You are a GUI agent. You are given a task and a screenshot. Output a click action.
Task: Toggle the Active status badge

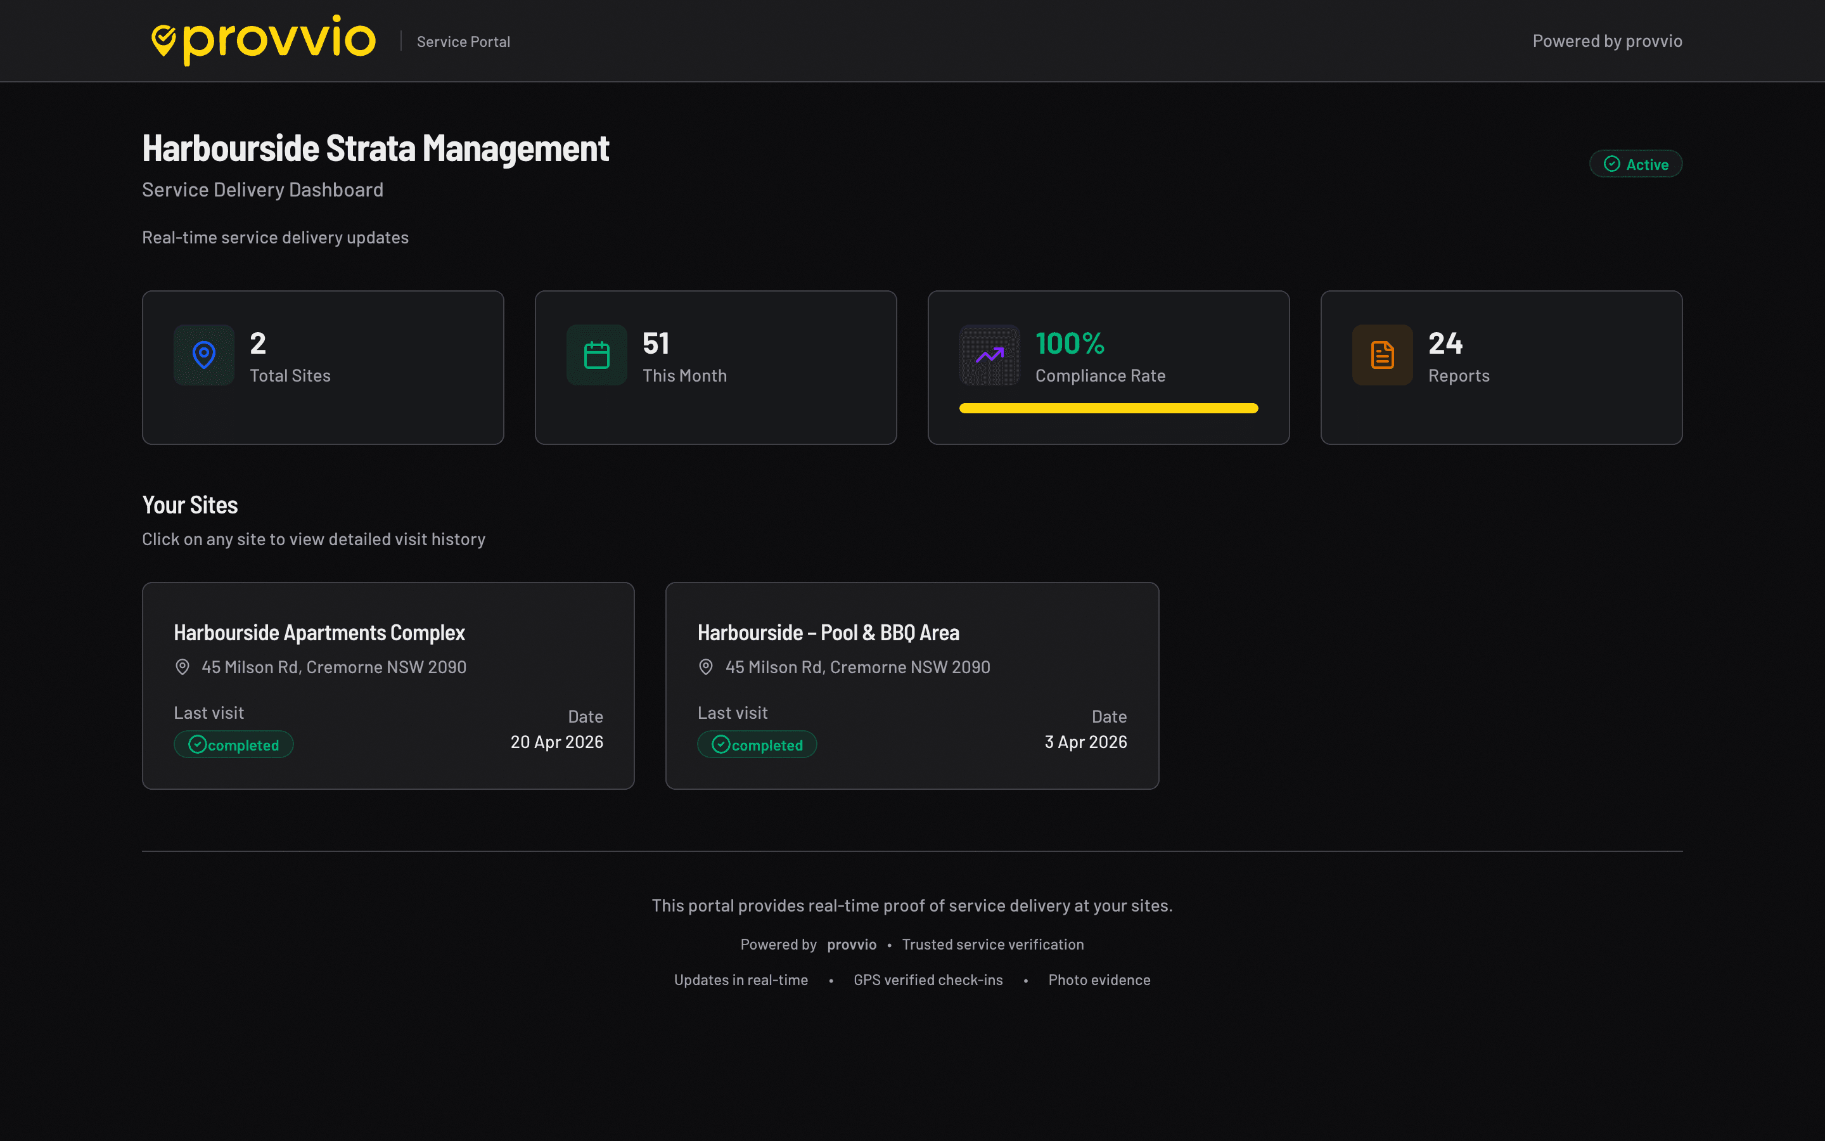(1636, 164)
